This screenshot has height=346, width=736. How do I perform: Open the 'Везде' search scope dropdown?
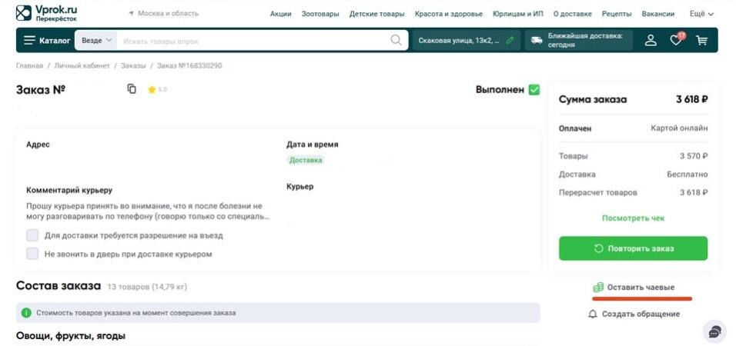tap(96, 40)
